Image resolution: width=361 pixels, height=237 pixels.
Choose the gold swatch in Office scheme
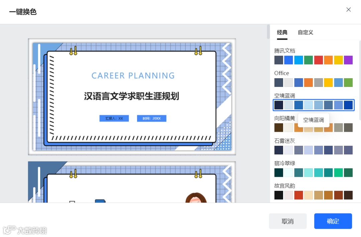point(328,83)
